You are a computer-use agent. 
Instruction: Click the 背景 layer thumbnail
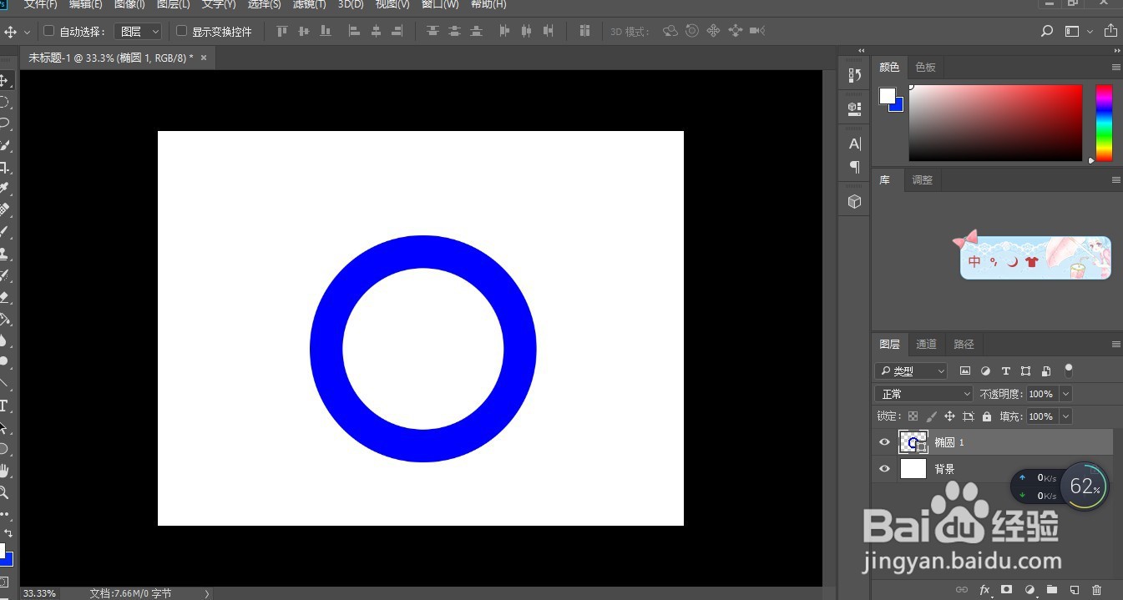coord(913,469)
